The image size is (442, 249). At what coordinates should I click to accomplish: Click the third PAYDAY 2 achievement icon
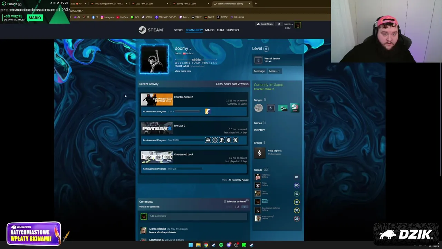coord(222,140)
